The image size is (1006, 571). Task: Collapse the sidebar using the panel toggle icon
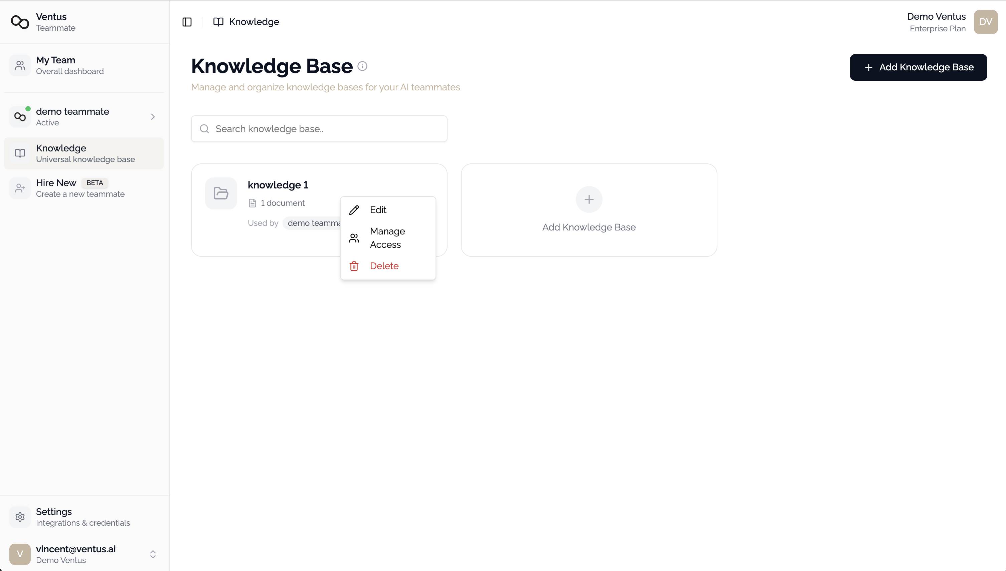187,22
